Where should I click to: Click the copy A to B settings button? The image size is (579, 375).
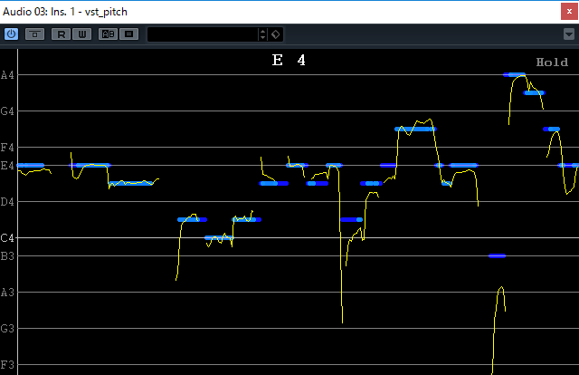[x=128, y=34]
